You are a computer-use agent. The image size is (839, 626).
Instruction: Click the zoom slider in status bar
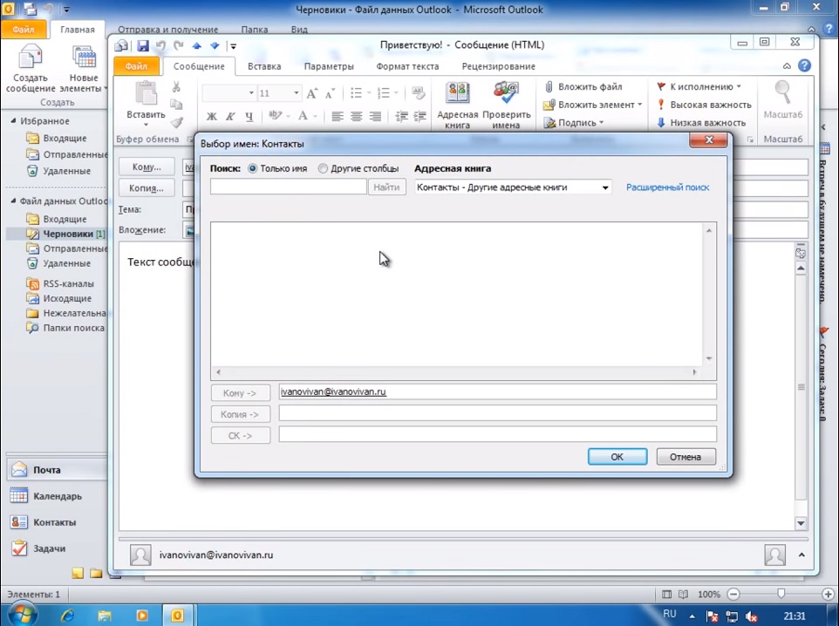781,594
